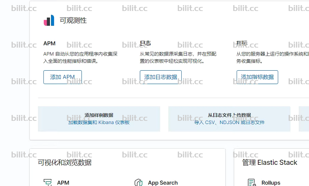Click the 管理 Elastic Stack heading

[270, 163]
